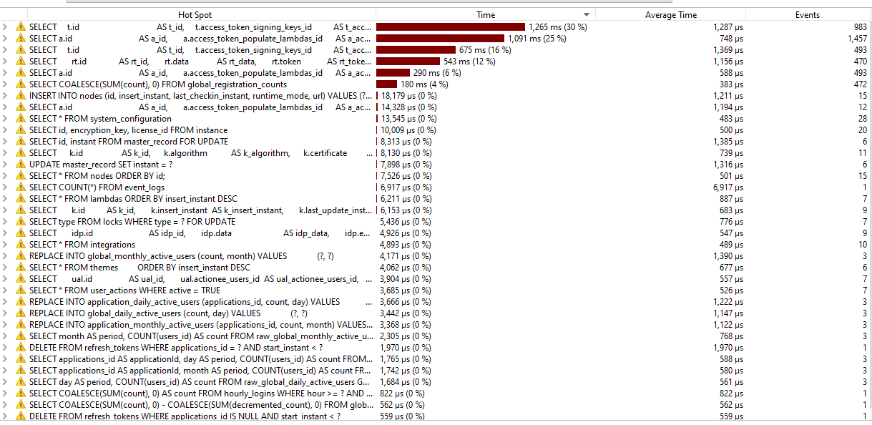The width and height of the screenshot is (872, 425).
Task: Click warning icon beside SELECT * FROM system_configuration
Action: pyautogui.click(x=21, y=119)
